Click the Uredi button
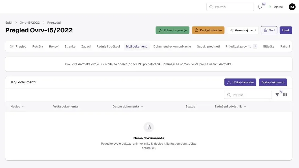This screenshot has height=168, width=299. click(286, 30)
